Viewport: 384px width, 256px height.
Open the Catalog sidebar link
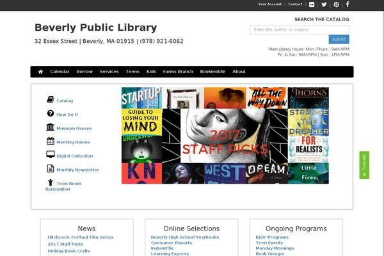65,100
